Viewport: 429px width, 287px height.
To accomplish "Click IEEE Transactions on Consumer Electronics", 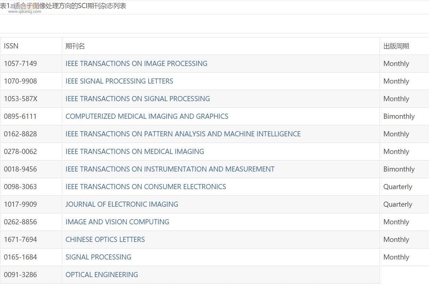I will (146, 187).
